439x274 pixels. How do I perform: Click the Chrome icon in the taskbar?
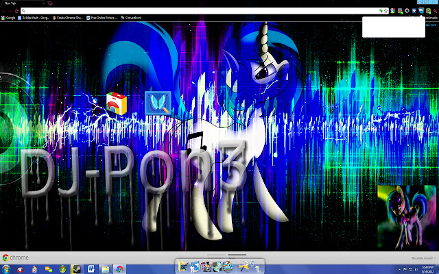coord(119,269)
